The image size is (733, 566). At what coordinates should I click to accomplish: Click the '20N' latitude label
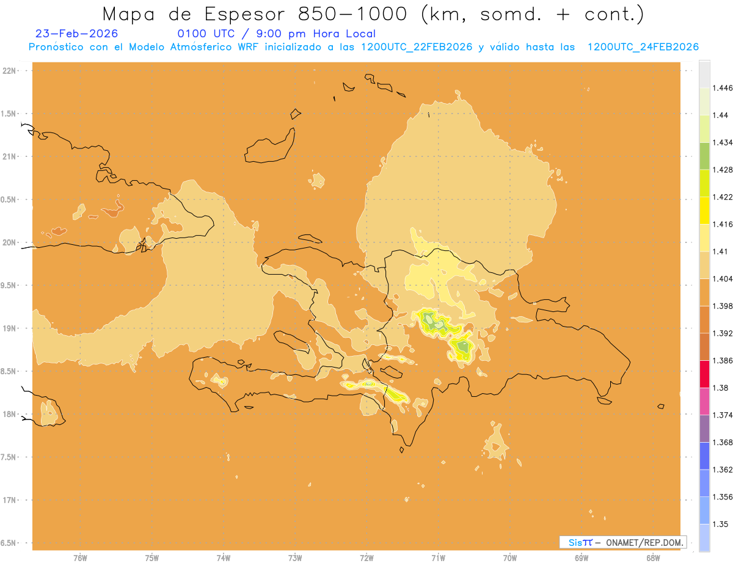[x=9, y=242]
